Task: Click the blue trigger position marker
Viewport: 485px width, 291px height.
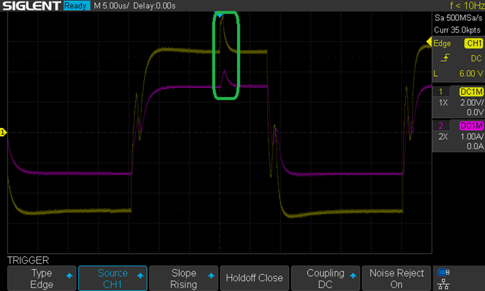Action: tap(219, 15)
